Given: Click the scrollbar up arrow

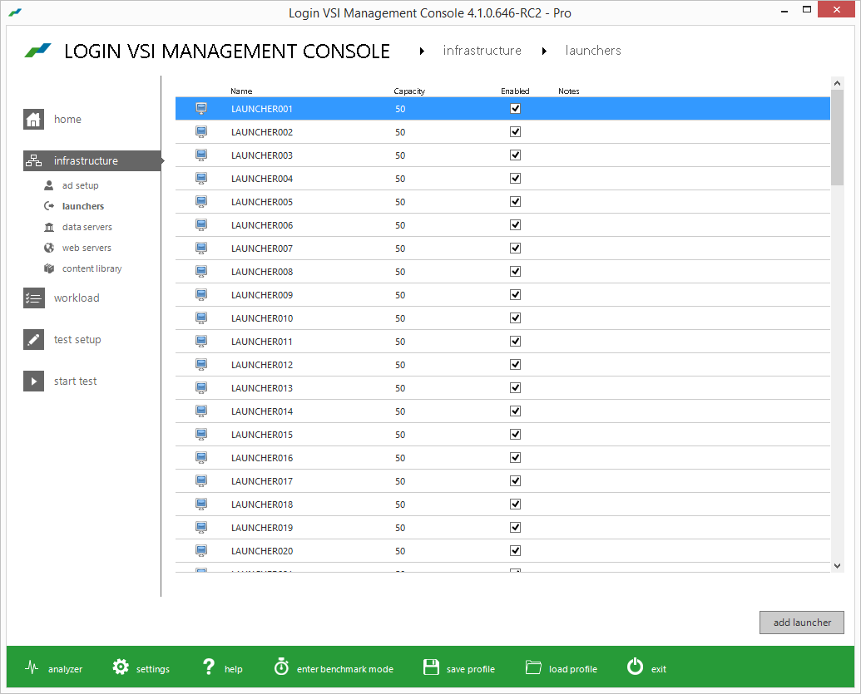Looking at the screenshot, I should pyautogui.click(x=837, y=83).
